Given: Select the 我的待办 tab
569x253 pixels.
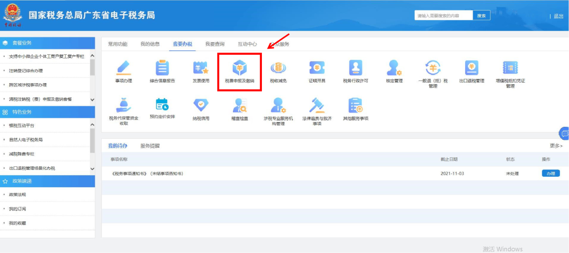Looking at the screenshot, I should pos(117,146).
